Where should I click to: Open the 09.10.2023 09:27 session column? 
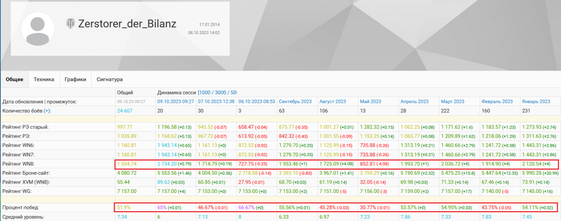[176, 101]
